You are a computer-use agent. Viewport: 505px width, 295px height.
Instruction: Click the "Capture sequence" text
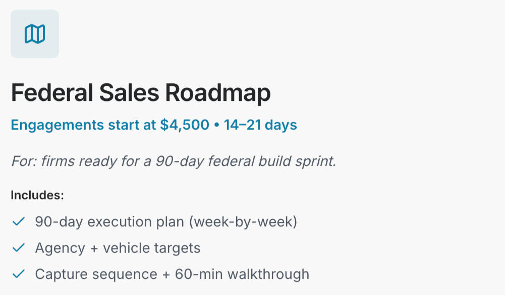click(x=96, y=274)
